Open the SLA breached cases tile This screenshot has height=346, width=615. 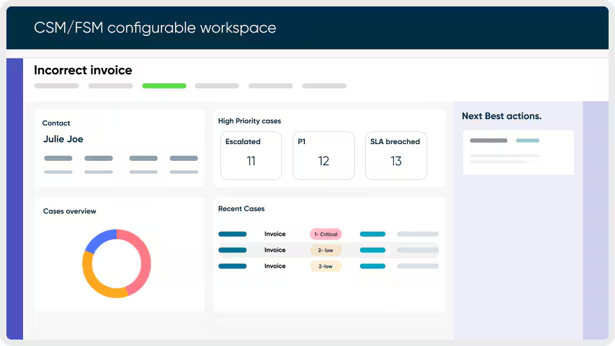click(x=396, y=156)
